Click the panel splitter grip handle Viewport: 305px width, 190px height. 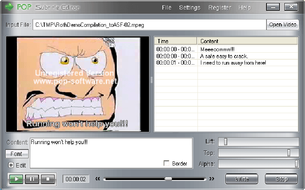tap(151, 80)
